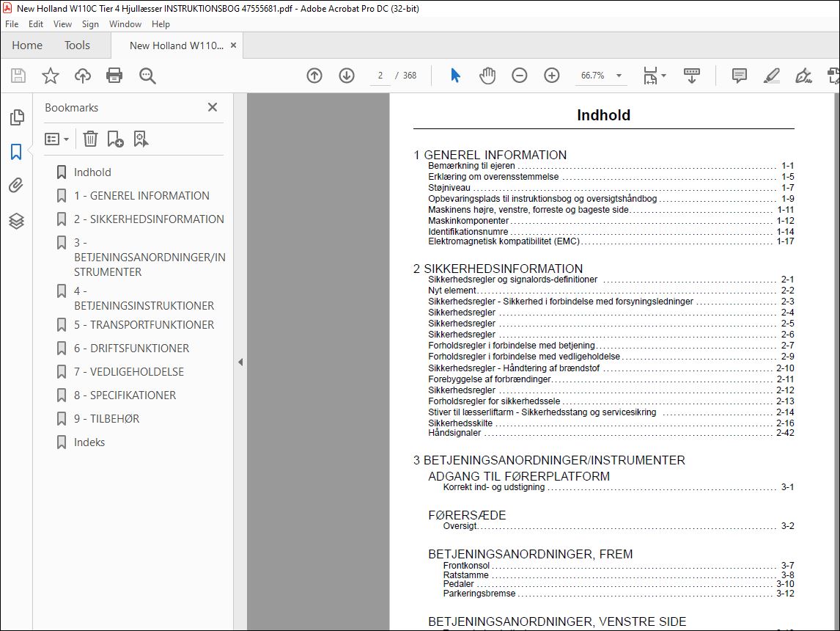Open the Layers panel icon
Screen dimensions: 840x631
pyautogui.click(x=16, y=221)
